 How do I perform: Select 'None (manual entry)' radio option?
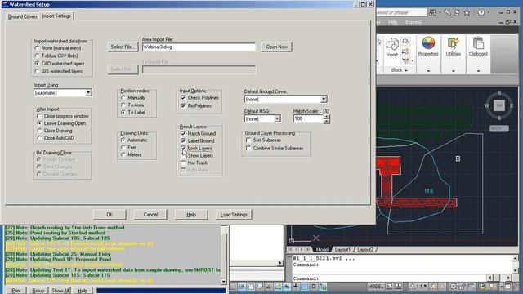tap(38, 48)
